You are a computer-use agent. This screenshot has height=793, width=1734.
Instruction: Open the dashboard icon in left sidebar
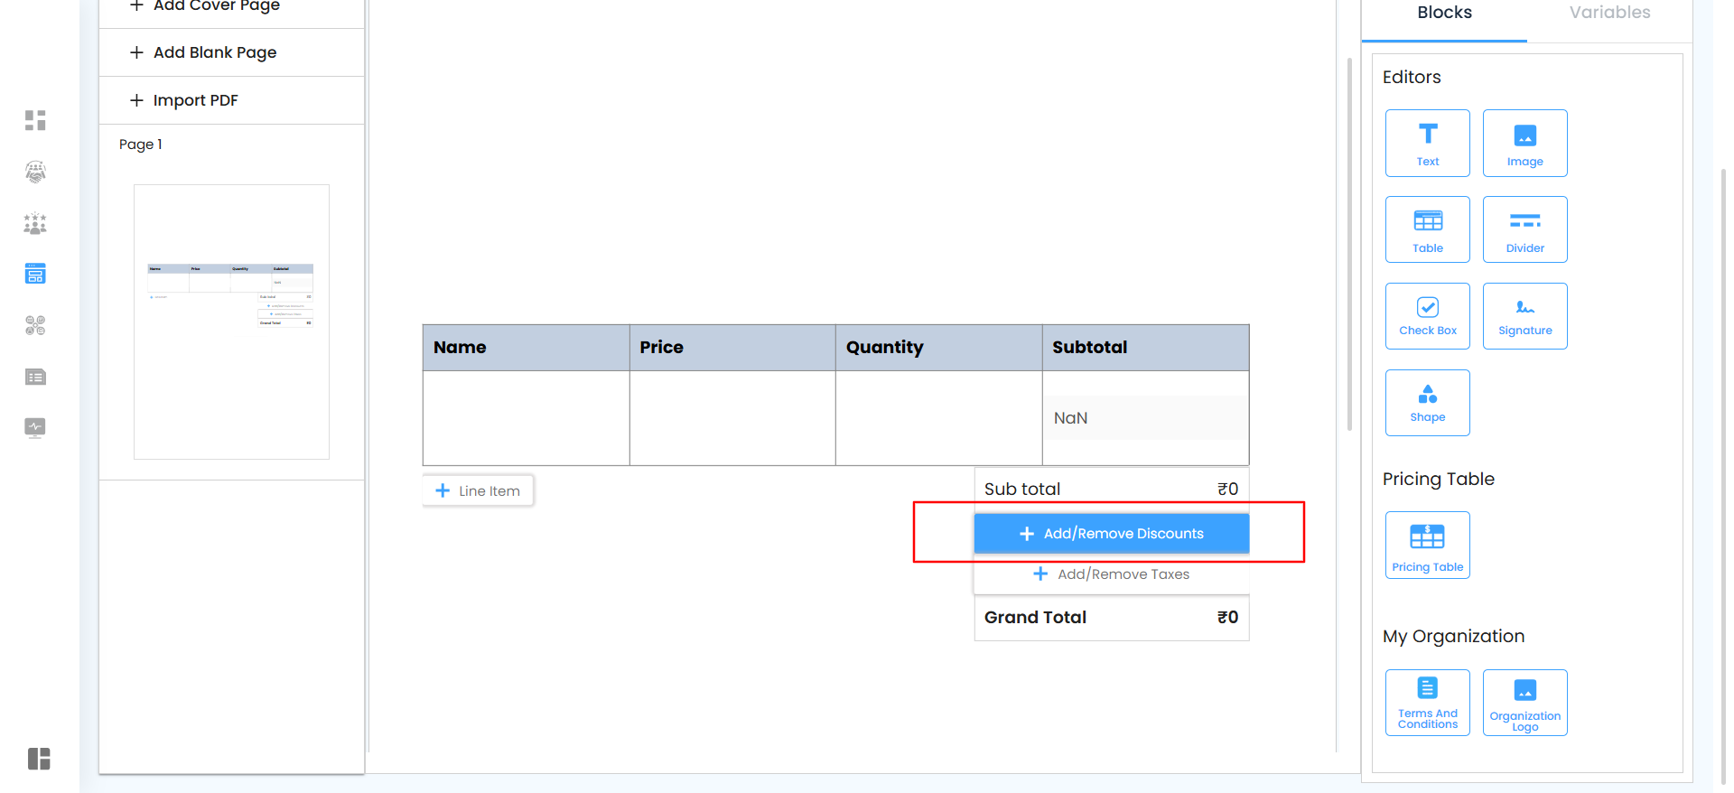[35, 120]
